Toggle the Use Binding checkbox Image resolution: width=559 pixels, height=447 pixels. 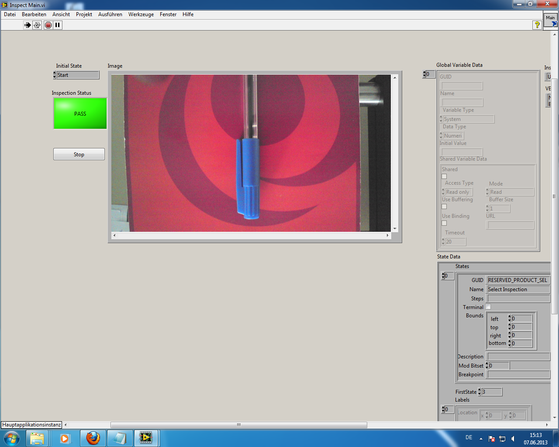[444, 223]
